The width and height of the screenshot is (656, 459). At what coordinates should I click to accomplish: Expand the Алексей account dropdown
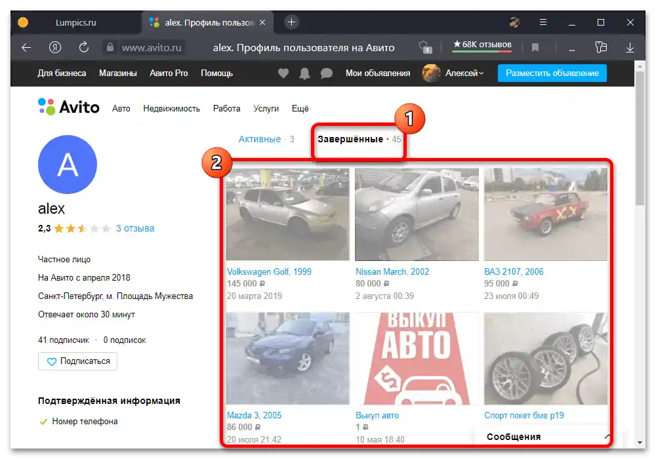coord(464,73)
